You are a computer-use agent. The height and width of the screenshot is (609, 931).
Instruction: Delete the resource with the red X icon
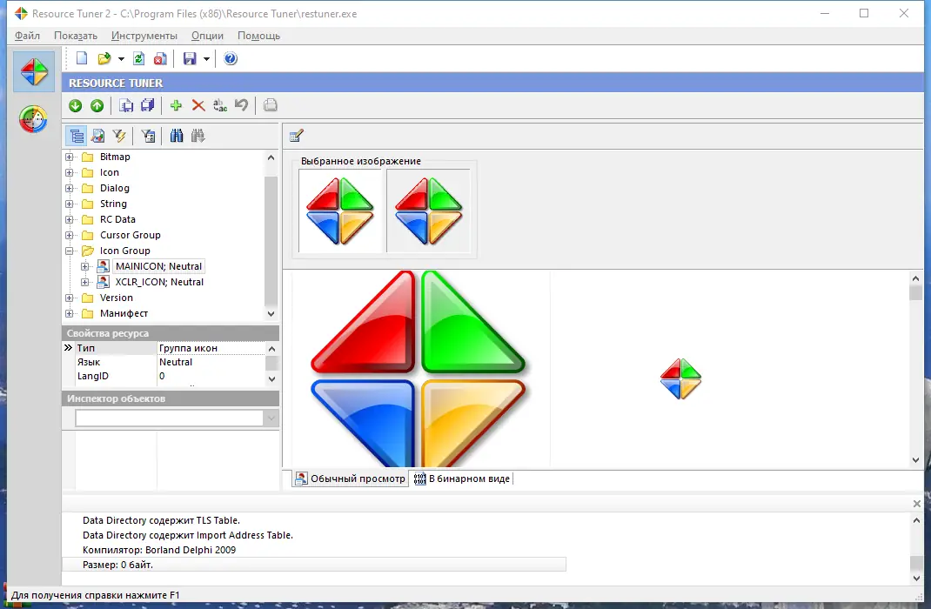pyautogui.click(x=198, y=105)
